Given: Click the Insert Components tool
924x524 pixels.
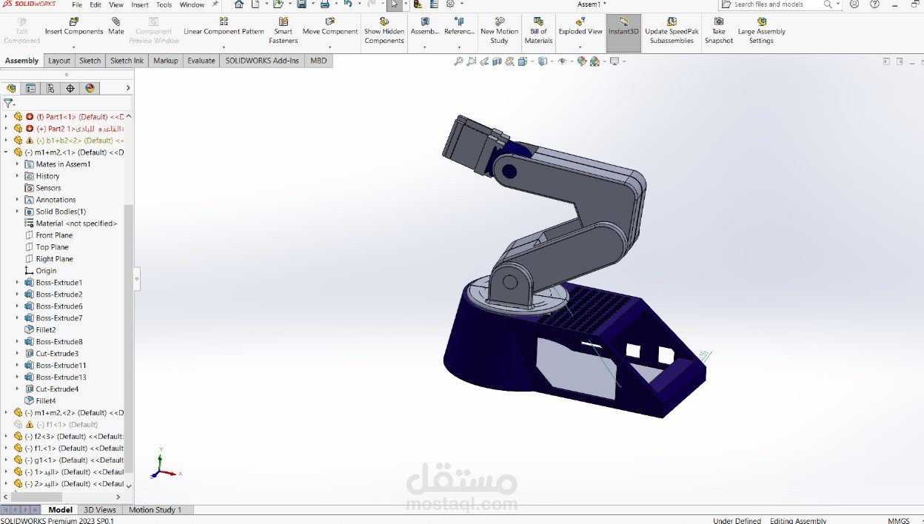Looking at the screenshot, I should click(73, 27).
